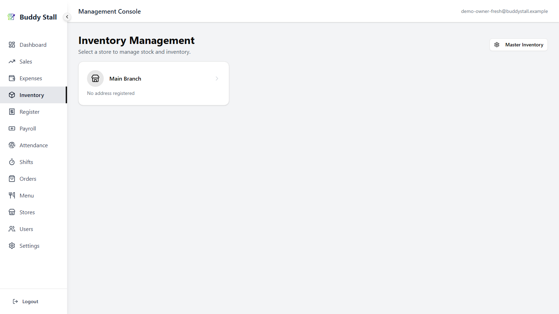
Task: Click the Register receipt icon
Action: tap(12, 112)
